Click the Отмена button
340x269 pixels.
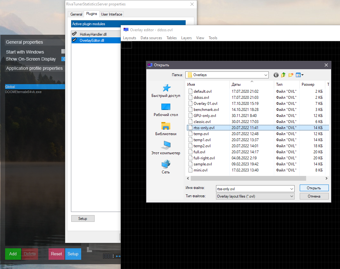[314, 196]
